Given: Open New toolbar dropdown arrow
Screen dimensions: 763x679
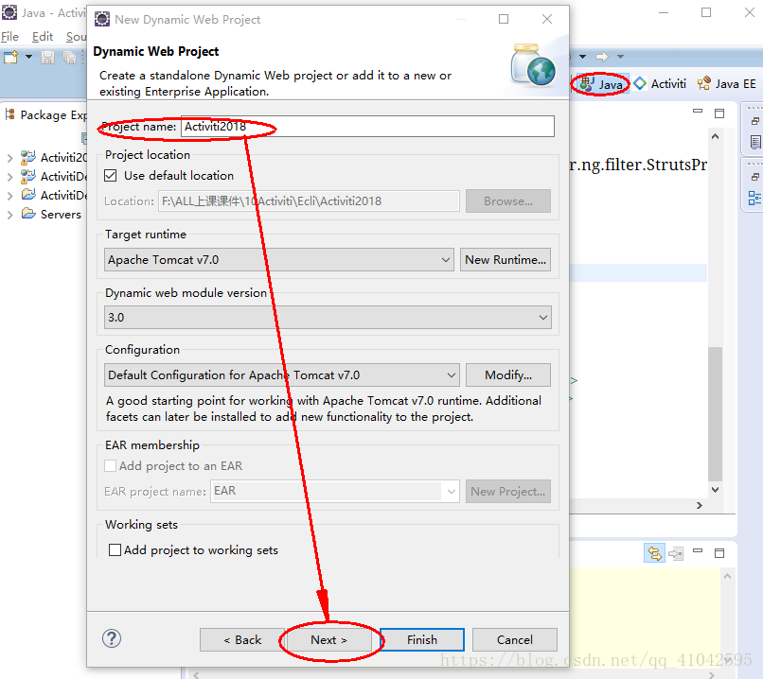Looking at the screenshot, I should (29, 58).
